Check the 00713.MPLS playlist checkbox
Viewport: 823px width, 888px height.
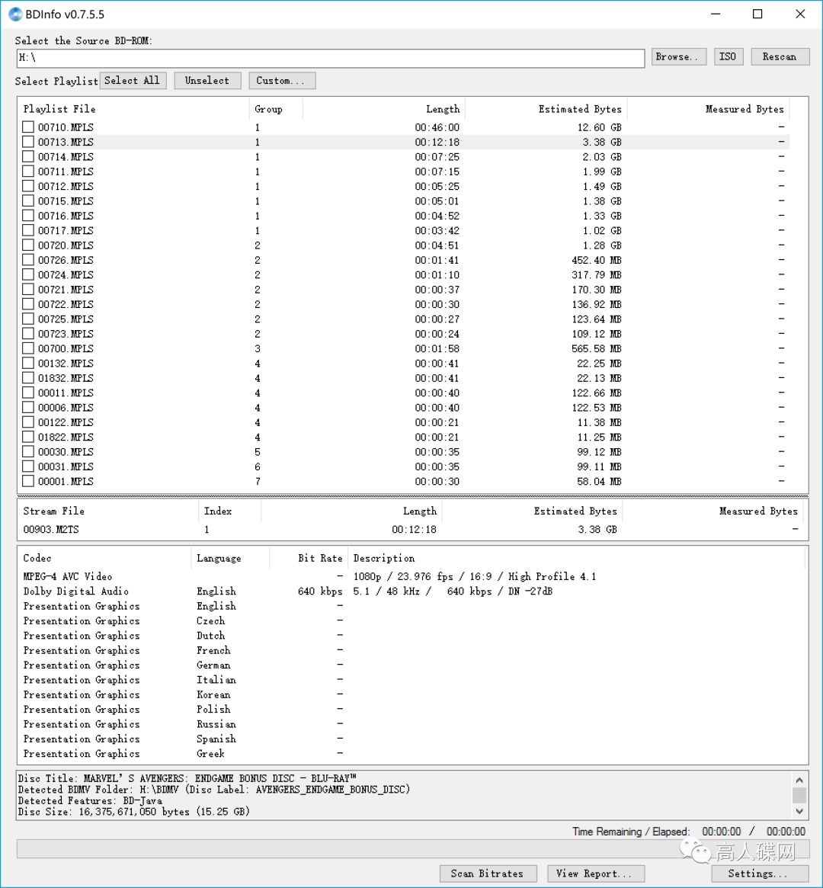(27, 142)
